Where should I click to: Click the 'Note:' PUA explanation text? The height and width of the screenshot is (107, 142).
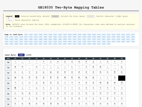pos(70,25)
